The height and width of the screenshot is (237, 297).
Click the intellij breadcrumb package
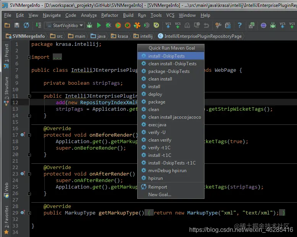coord(143,36)
